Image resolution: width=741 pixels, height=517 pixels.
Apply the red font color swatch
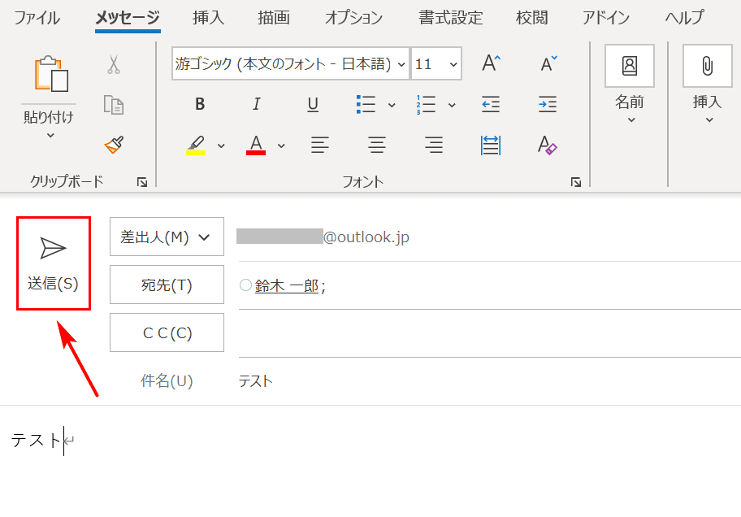pos(257,146)
